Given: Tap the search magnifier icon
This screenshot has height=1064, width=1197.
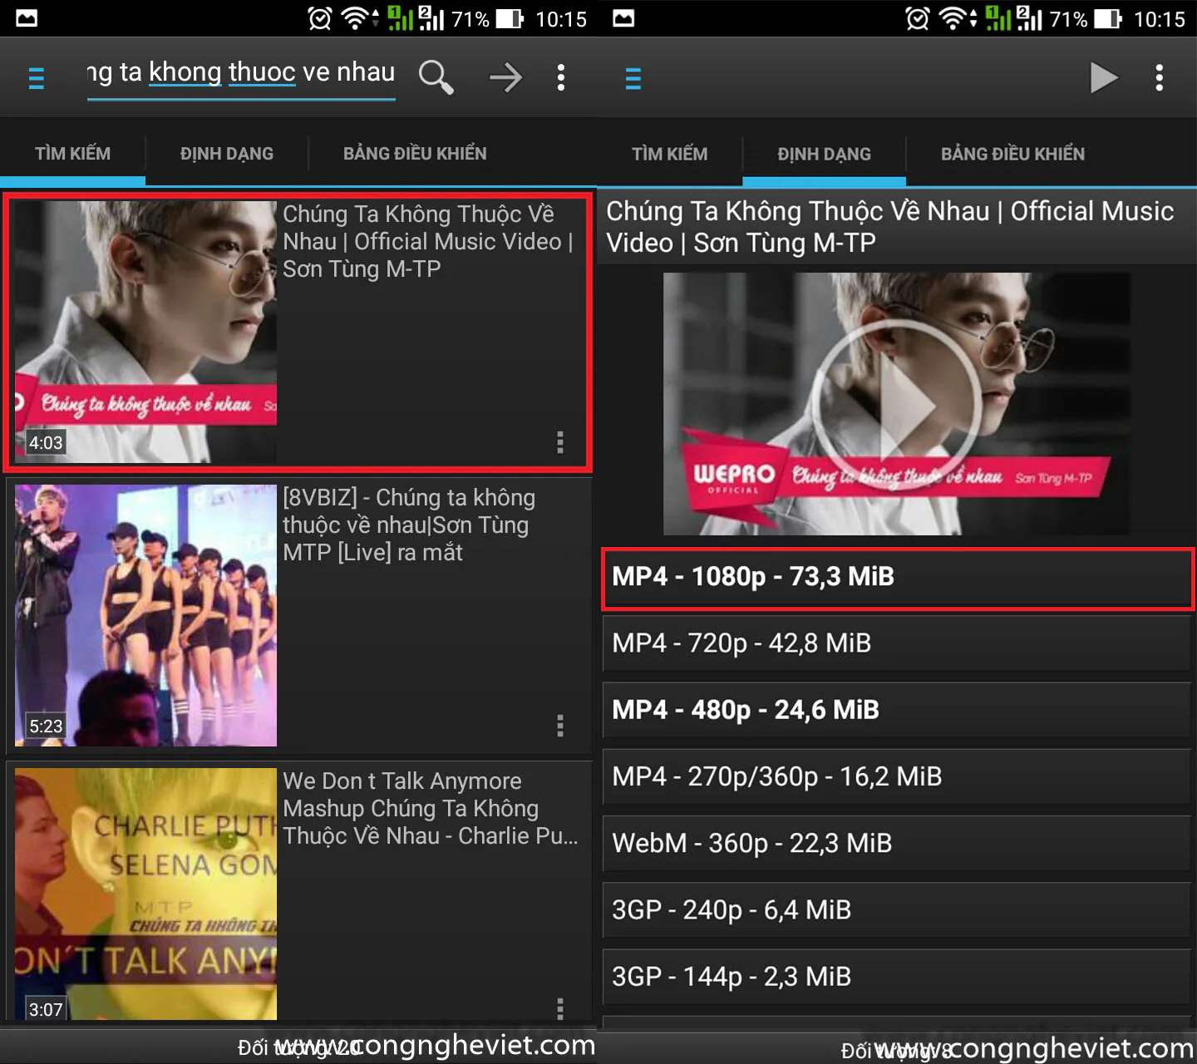Looking at the screenshot, I should 436,77.
